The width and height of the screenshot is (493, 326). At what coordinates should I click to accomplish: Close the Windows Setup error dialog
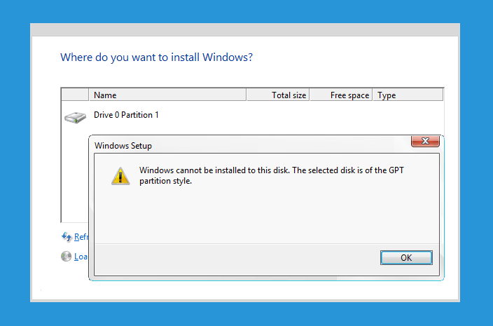pos(425,141)
